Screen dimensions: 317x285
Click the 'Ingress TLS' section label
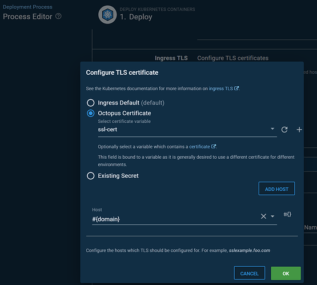[x=171, y=58]
